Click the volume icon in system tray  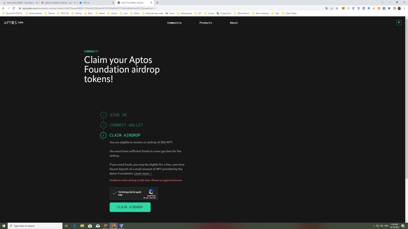[x=382, y=226]
